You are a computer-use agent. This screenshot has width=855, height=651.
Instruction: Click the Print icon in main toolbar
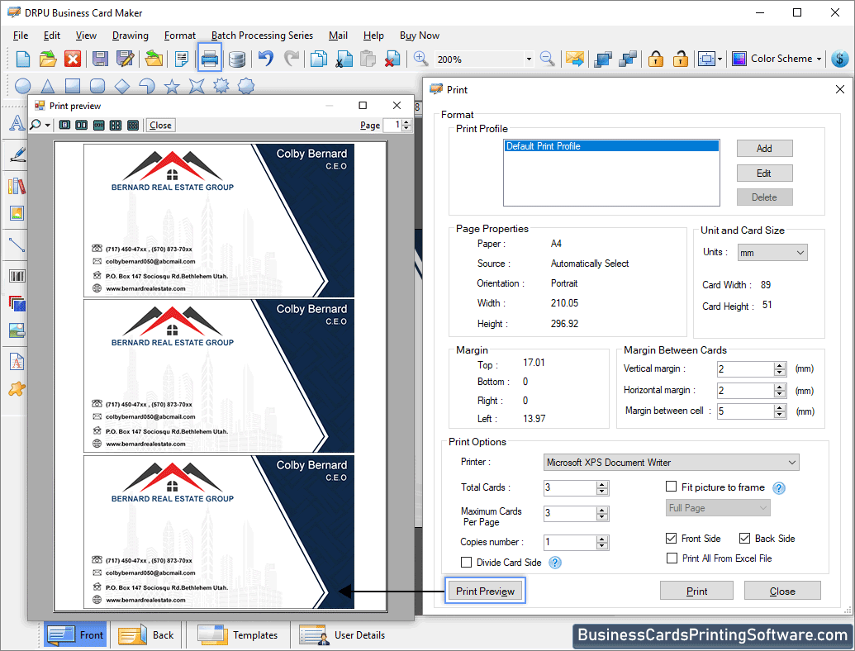[209, 59]
